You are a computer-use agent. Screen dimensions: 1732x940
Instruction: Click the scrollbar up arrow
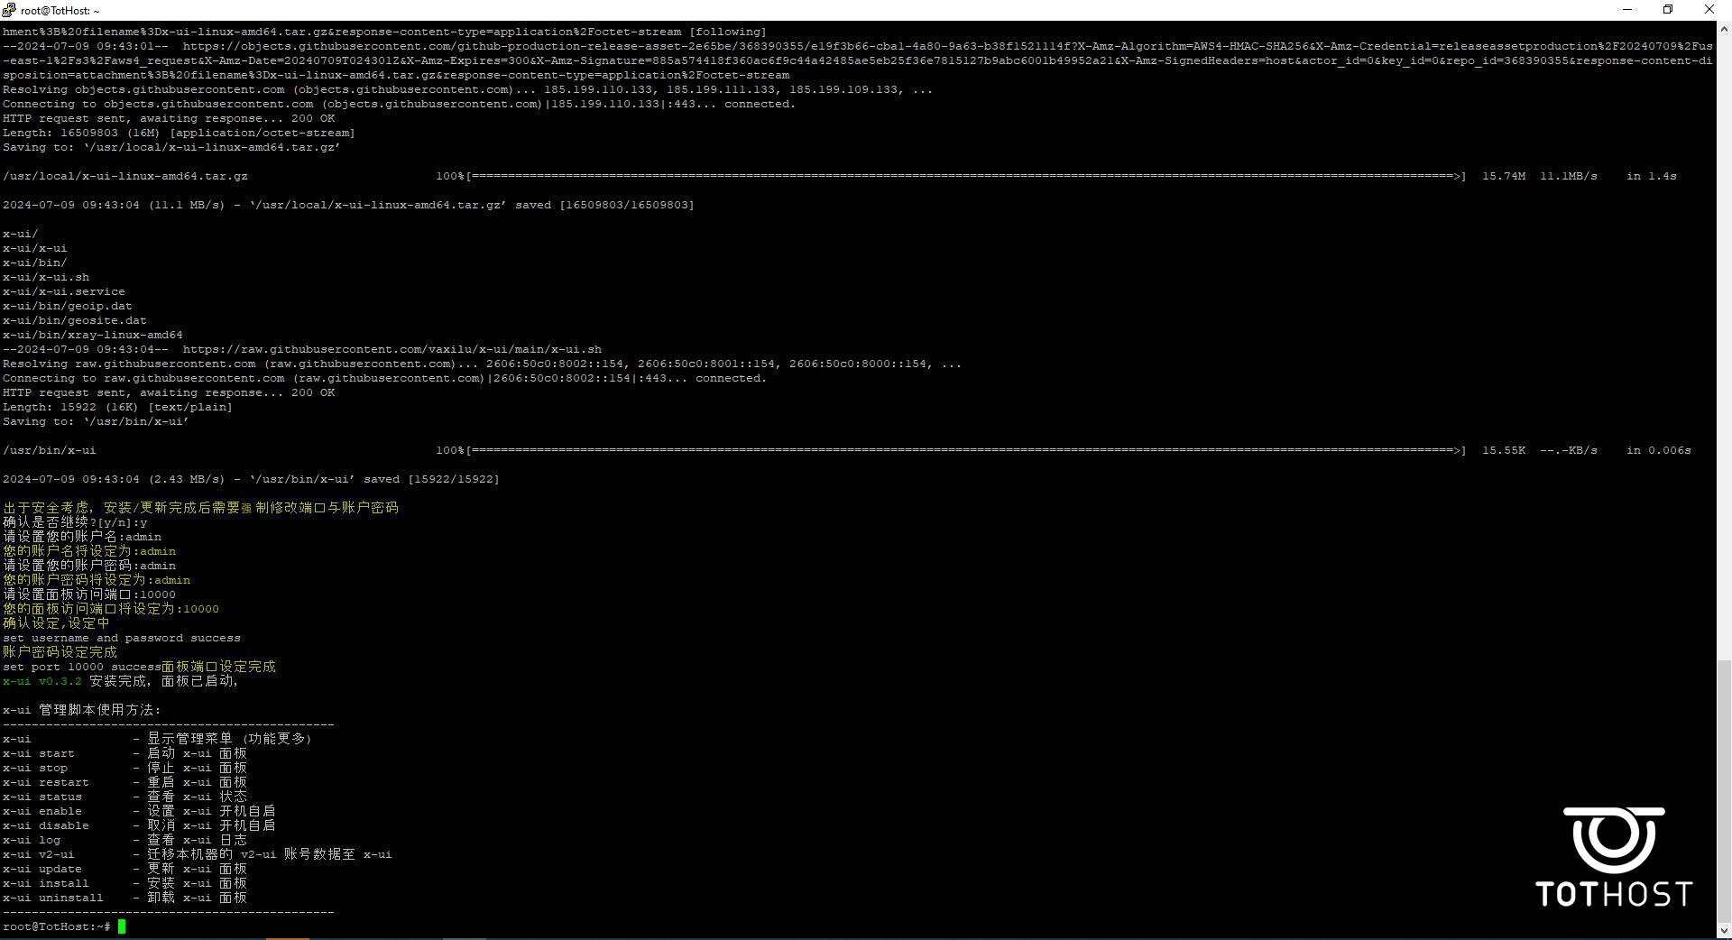point(1723,29)
